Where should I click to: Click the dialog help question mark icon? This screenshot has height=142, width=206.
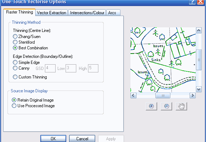(x=192, y=2)
